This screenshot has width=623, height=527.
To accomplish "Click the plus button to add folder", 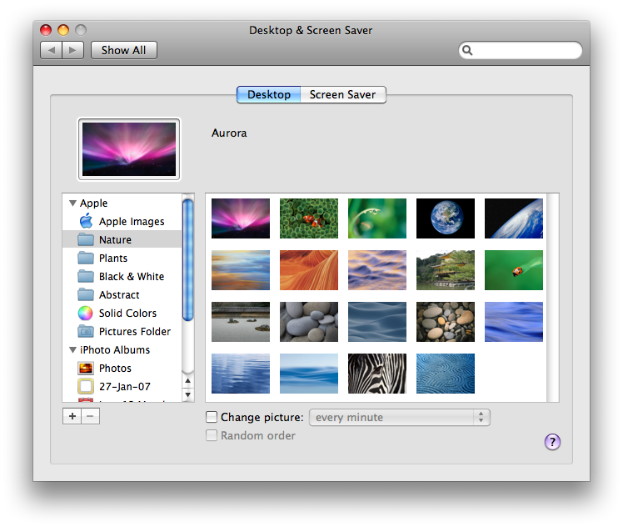I will tap(72, 415).
